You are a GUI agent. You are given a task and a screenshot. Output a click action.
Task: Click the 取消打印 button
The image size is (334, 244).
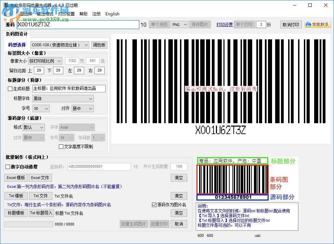(x=291, y=24)
